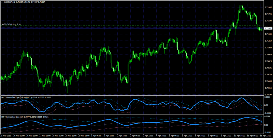The image size is (273, 138).
Task: Select the H1 T3 smoothed Dpo (14) indicator label
Action: point(12,97)
